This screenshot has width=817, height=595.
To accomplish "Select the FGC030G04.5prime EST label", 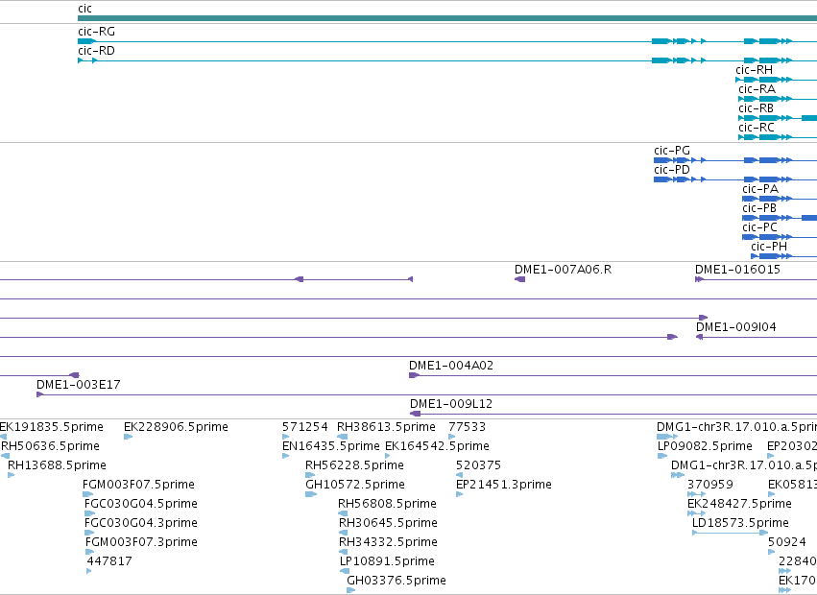I will tap(141, 504).
